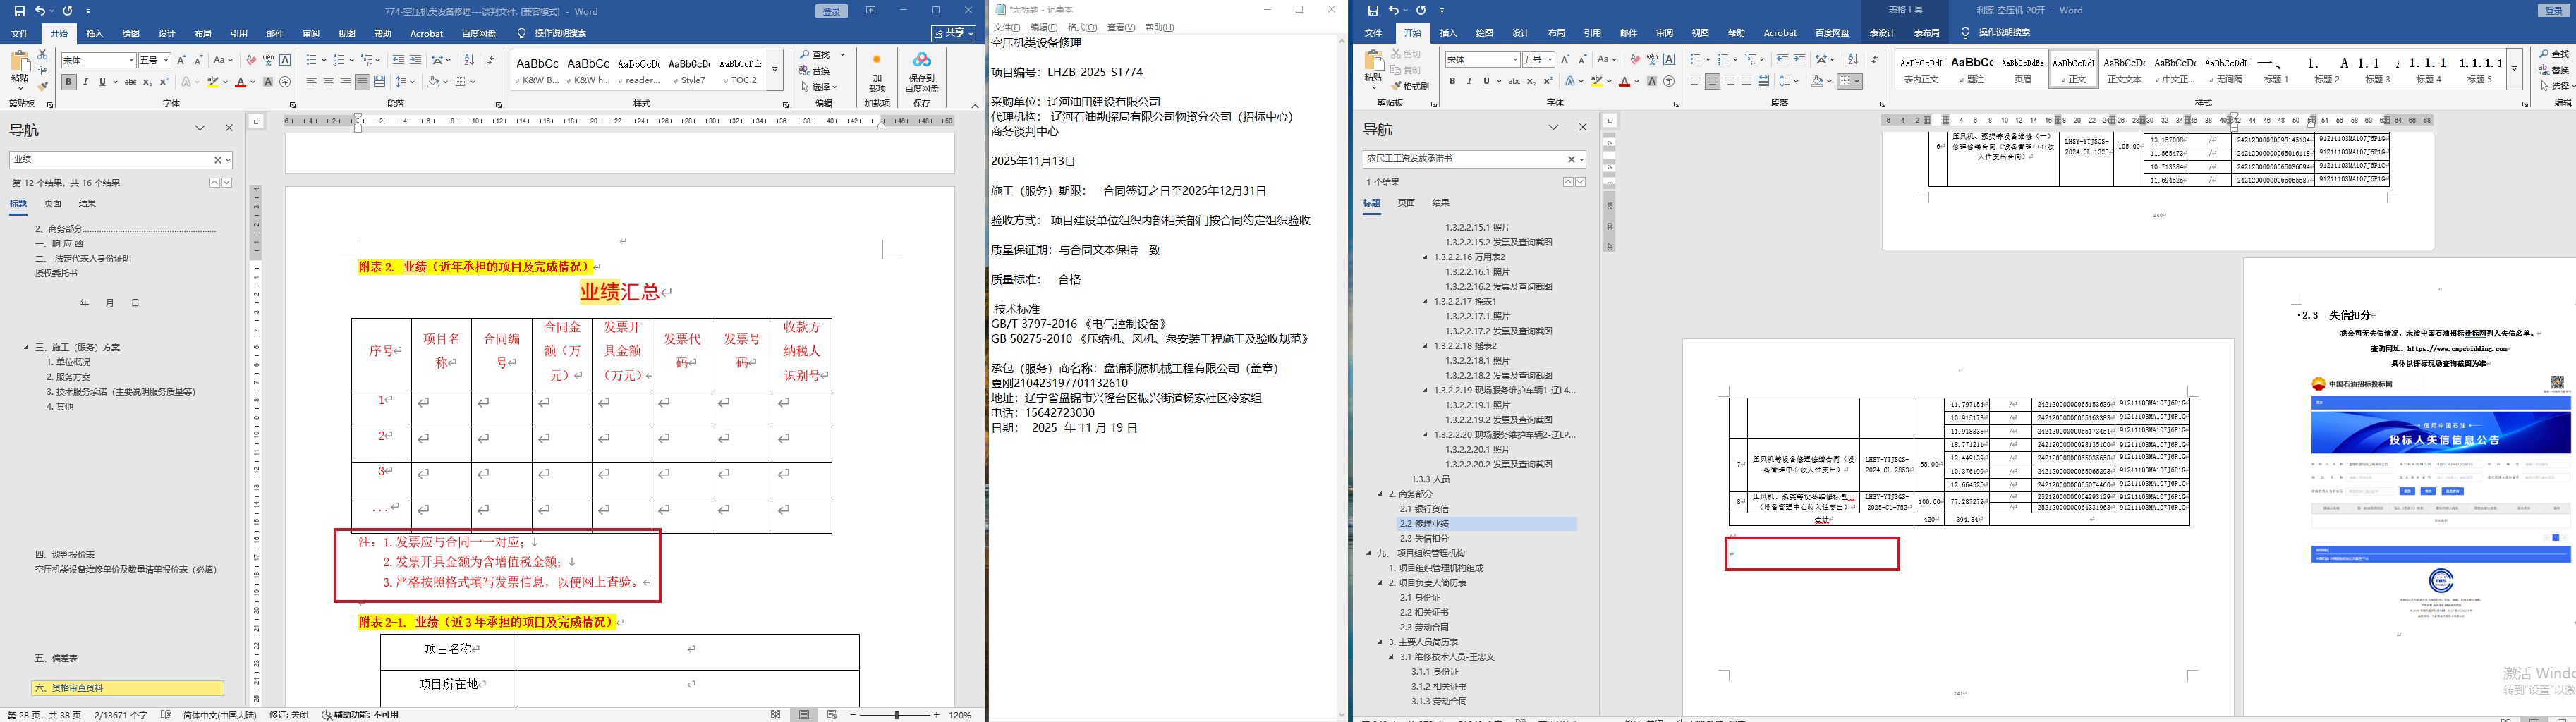
Task: Switch to the 表设计 tab in the right Word window
Action: click(x=1882, y=33)
